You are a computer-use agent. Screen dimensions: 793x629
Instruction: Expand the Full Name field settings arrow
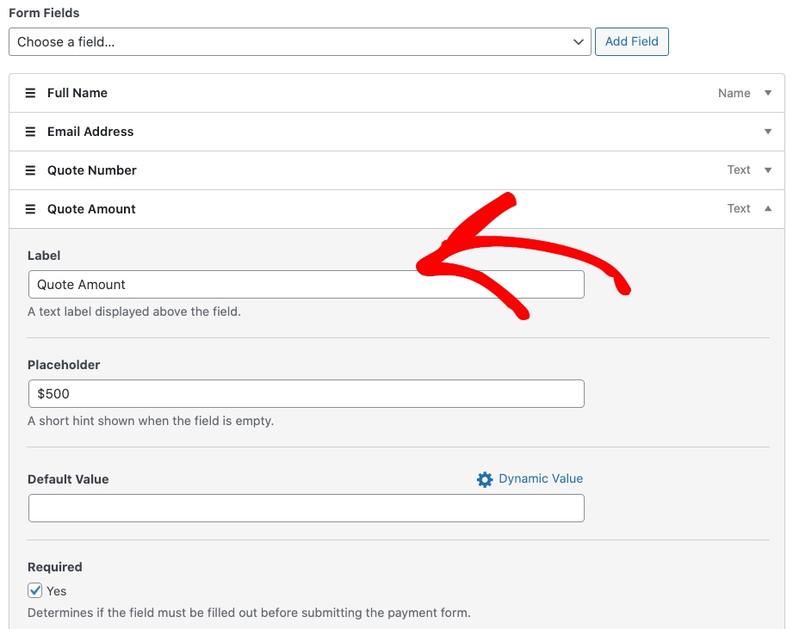click(768, 93)
